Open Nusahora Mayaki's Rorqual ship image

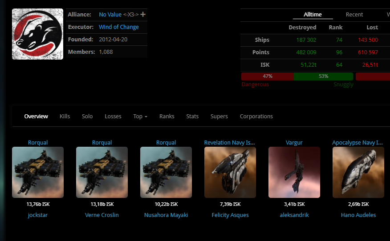click(x=166, y=172)
